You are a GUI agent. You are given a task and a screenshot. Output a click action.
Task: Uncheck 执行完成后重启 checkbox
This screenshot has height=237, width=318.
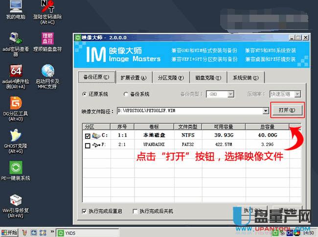tap(85, 212)
